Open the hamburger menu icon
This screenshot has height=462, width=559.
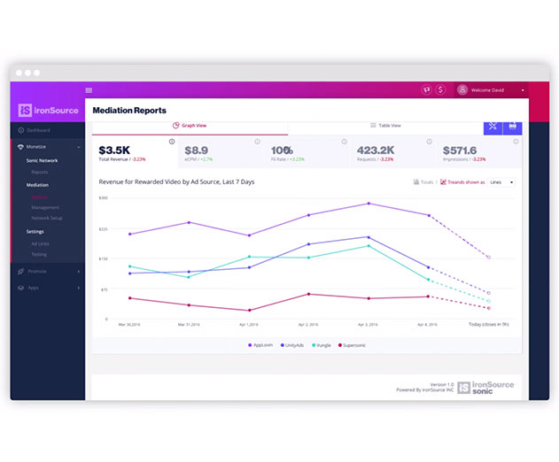tap(89, 90)
